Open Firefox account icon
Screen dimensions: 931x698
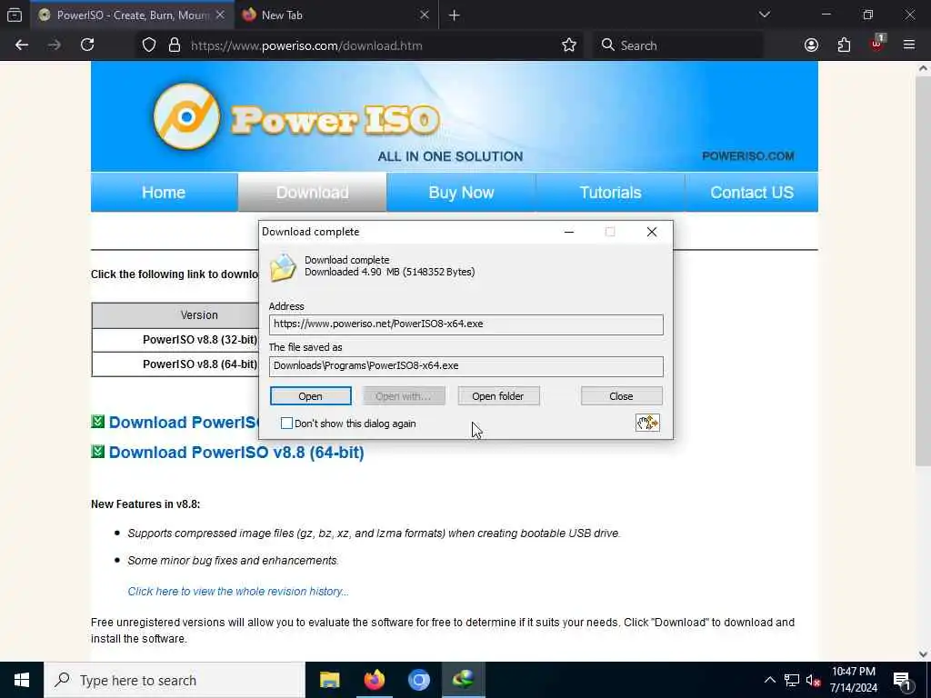[x=811, y=45]
